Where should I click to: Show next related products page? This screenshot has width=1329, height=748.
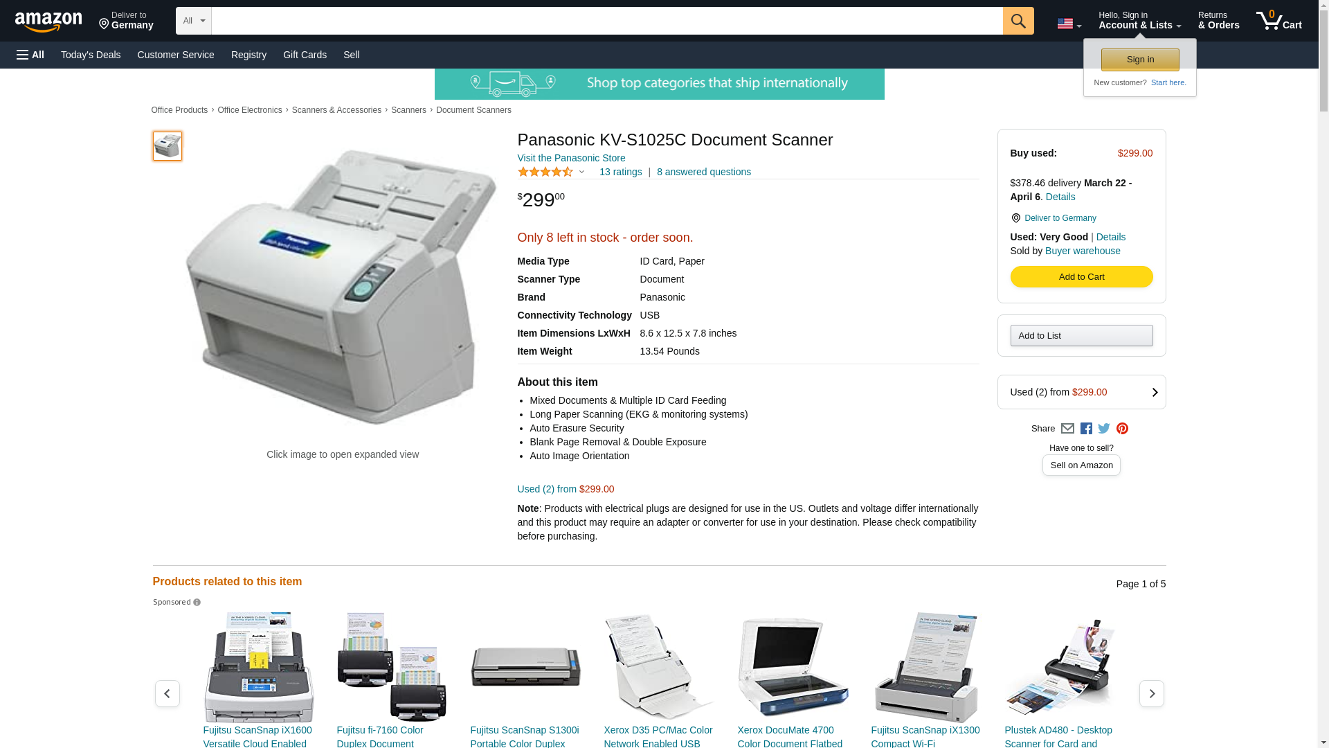(x=1152, y=693)
